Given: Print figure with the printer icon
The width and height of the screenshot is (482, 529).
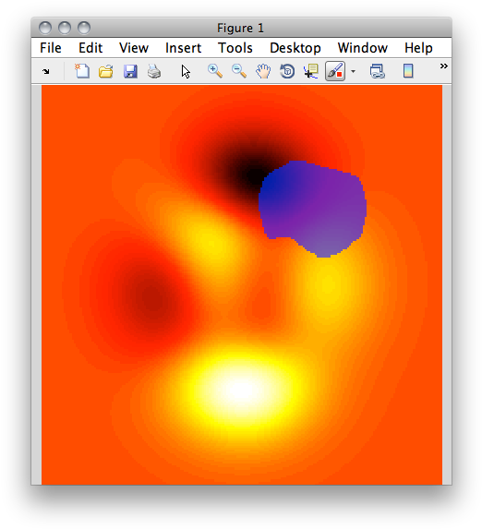Looking at the screenshot, I should coord(154,71).
